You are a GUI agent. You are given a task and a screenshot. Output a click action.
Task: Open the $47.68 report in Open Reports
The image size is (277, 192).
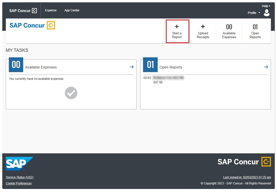point(158,82)
